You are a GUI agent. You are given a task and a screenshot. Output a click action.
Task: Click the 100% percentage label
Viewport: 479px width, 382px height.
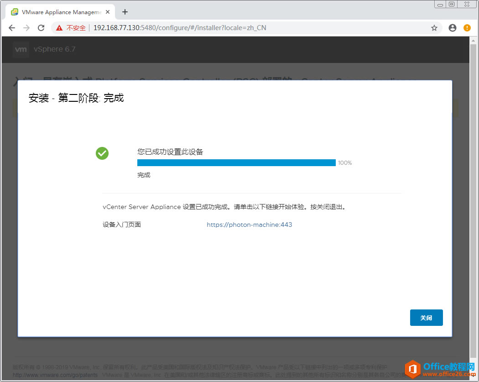(x=345, y=163)
